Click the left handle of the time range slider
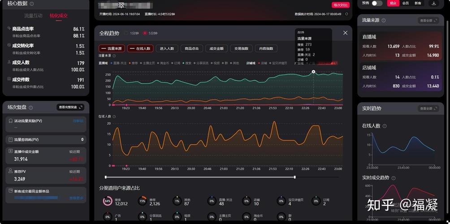The width and height of the screenshot is (450, 224). click(x=106, y=177)
